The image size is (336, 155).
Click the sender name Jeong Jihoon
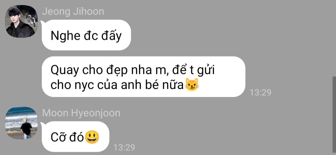pos(73,11)
